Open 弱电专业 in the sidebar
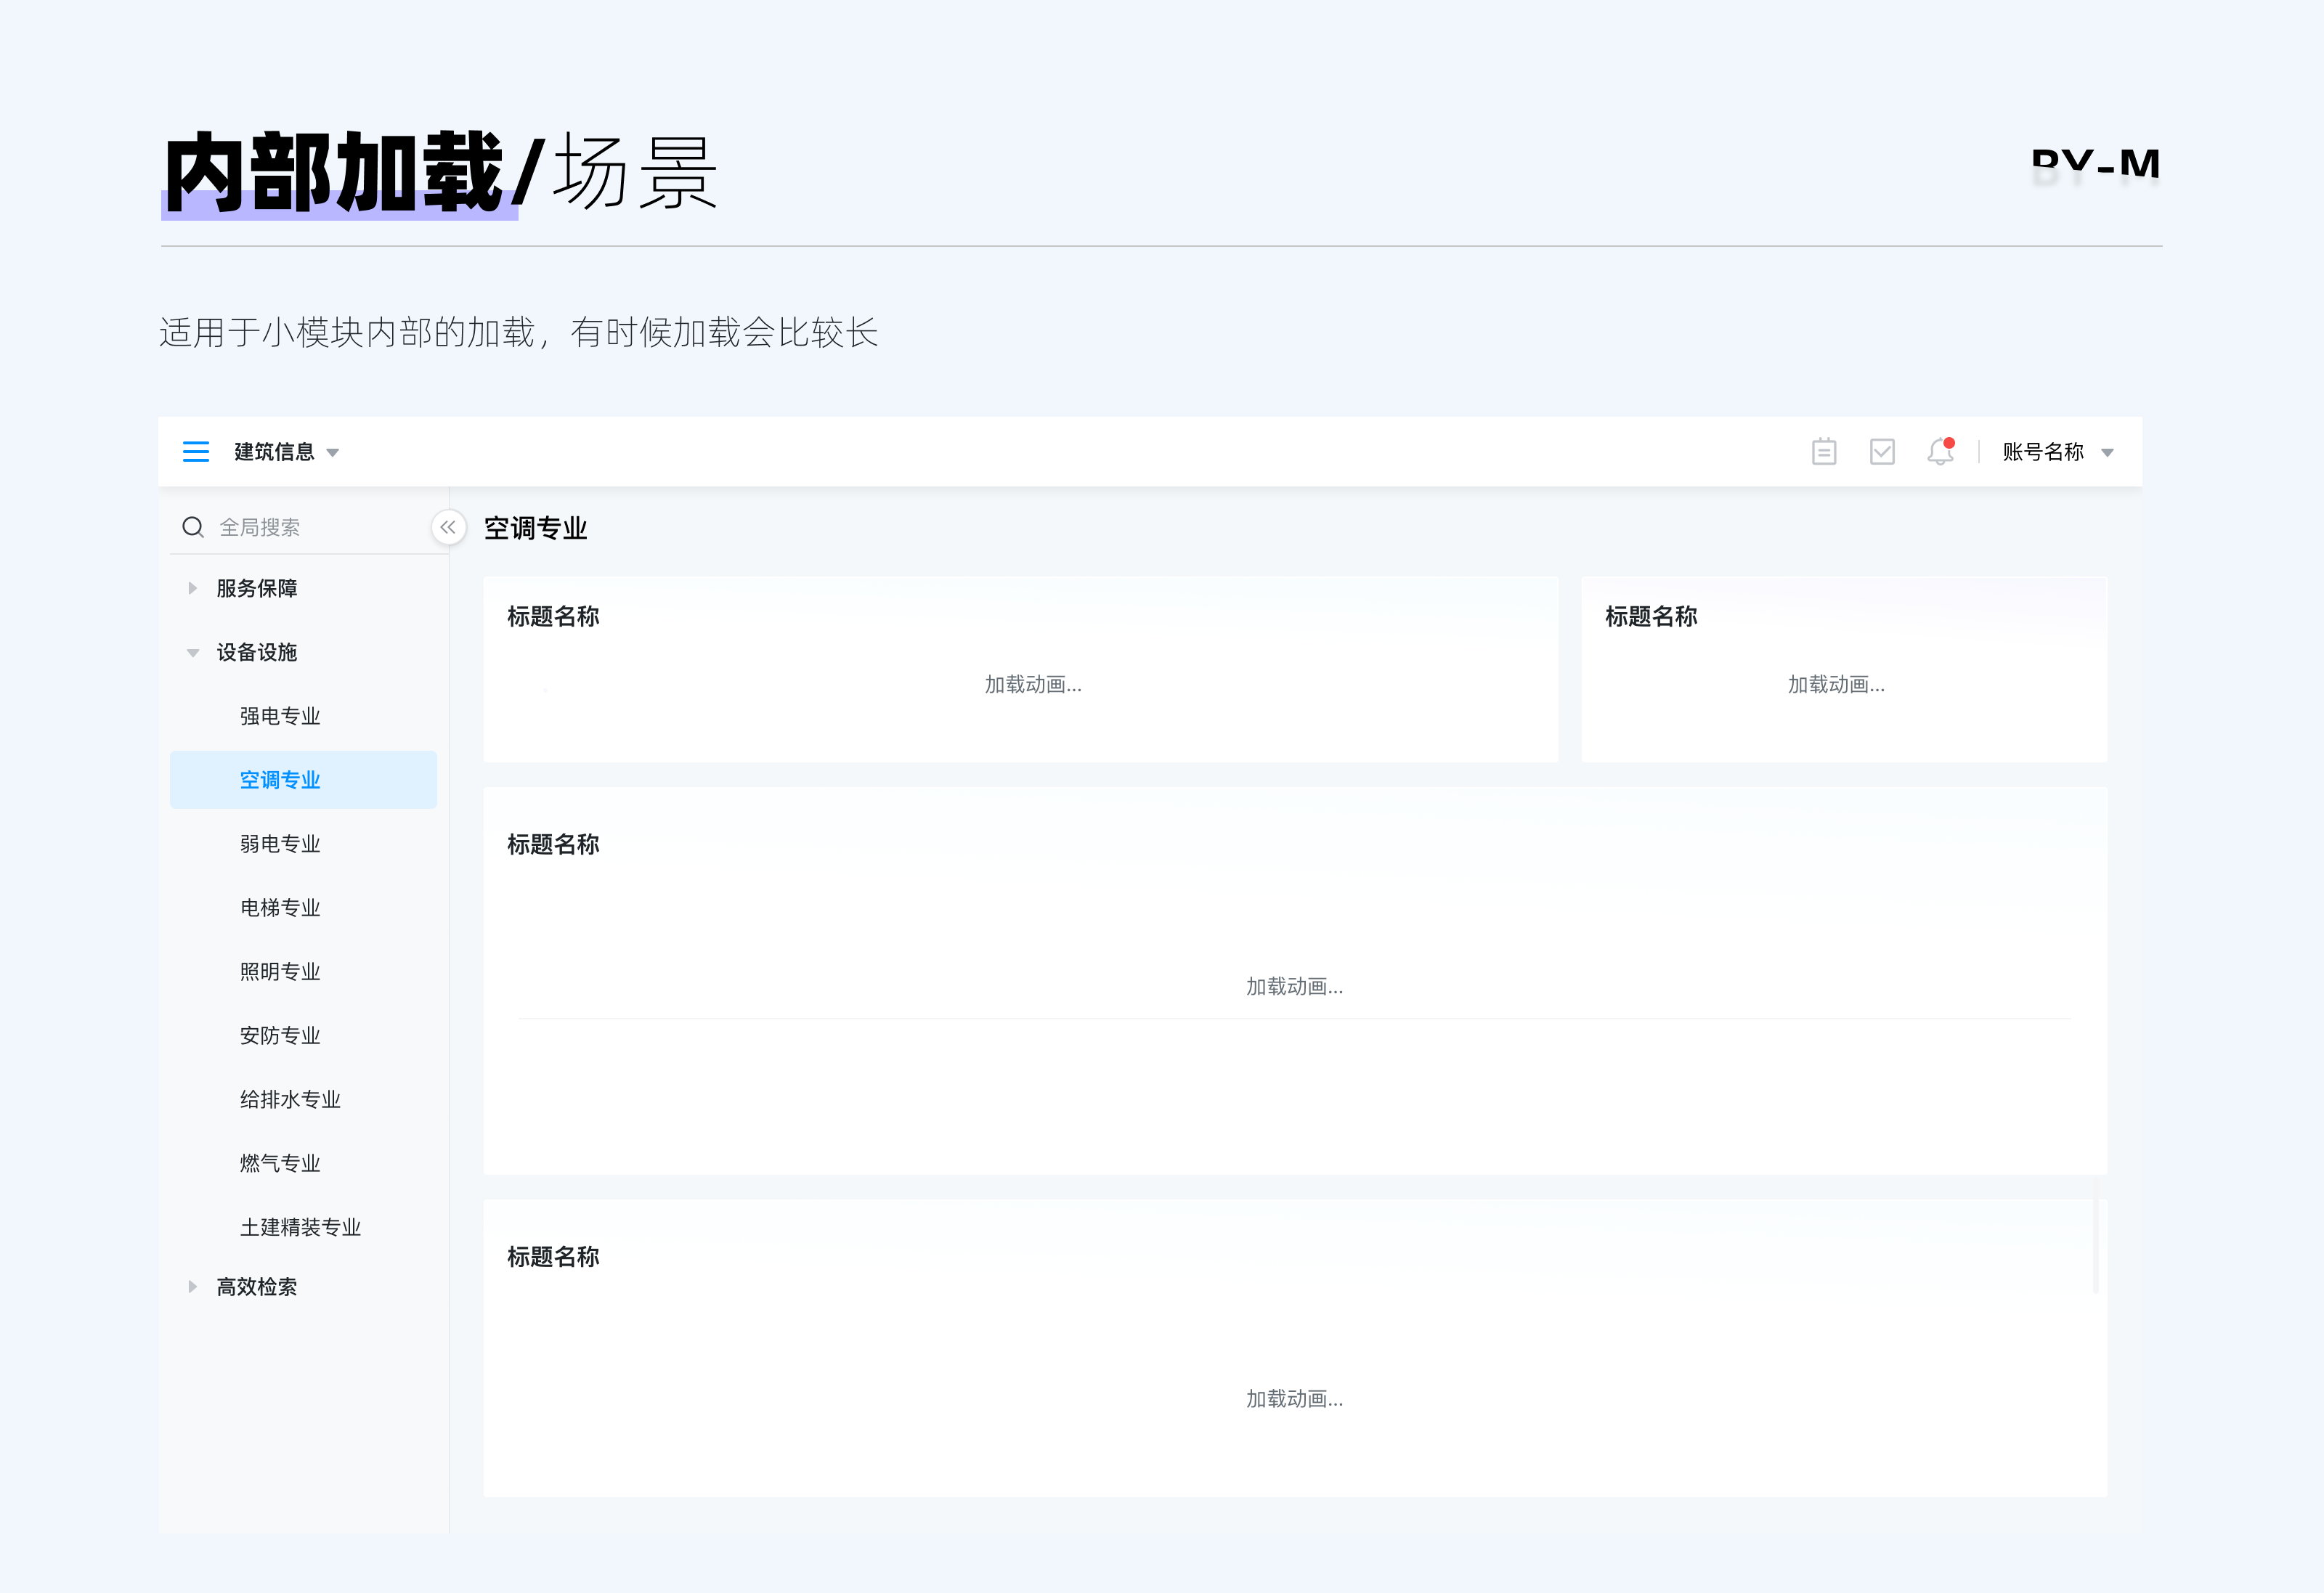The height and width of the screenshot is (1593, 2324). click(280, 844)
